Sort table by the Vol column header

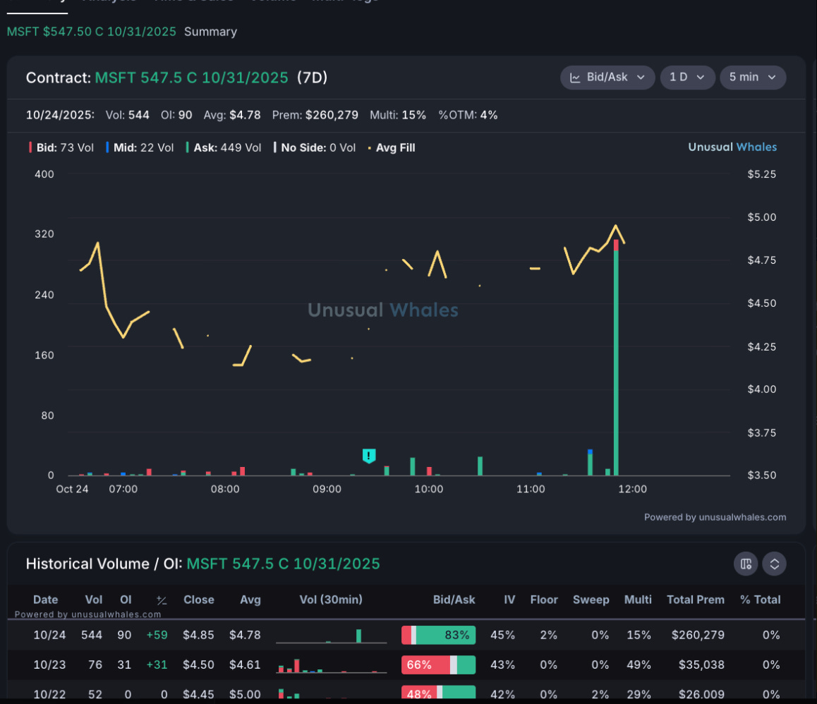(94, 600)
